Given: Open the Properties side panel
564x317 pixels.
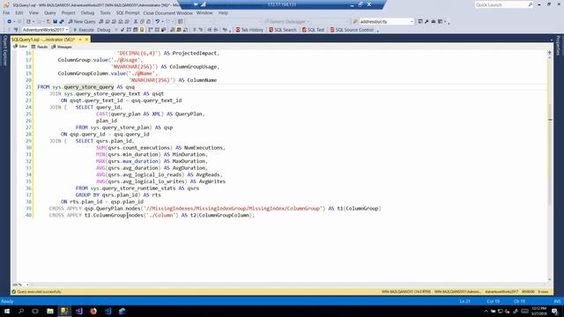Looking at the screenshot, I should [558, 46].
